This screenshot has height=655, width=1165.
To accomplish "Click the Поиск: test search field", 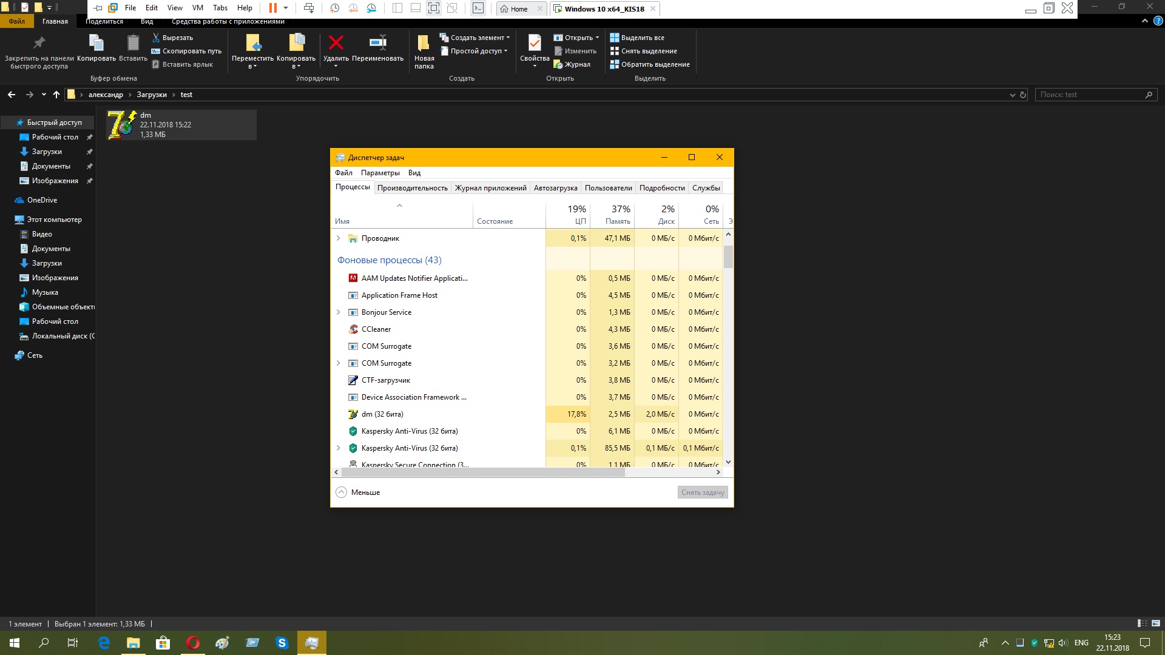I will click(x=1089, y=95).
